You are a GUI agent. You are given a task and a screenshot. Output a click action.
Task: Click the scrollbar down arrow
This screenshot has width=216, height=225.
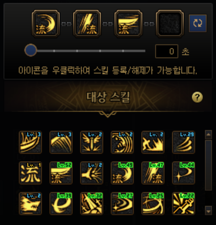(208, 211)
